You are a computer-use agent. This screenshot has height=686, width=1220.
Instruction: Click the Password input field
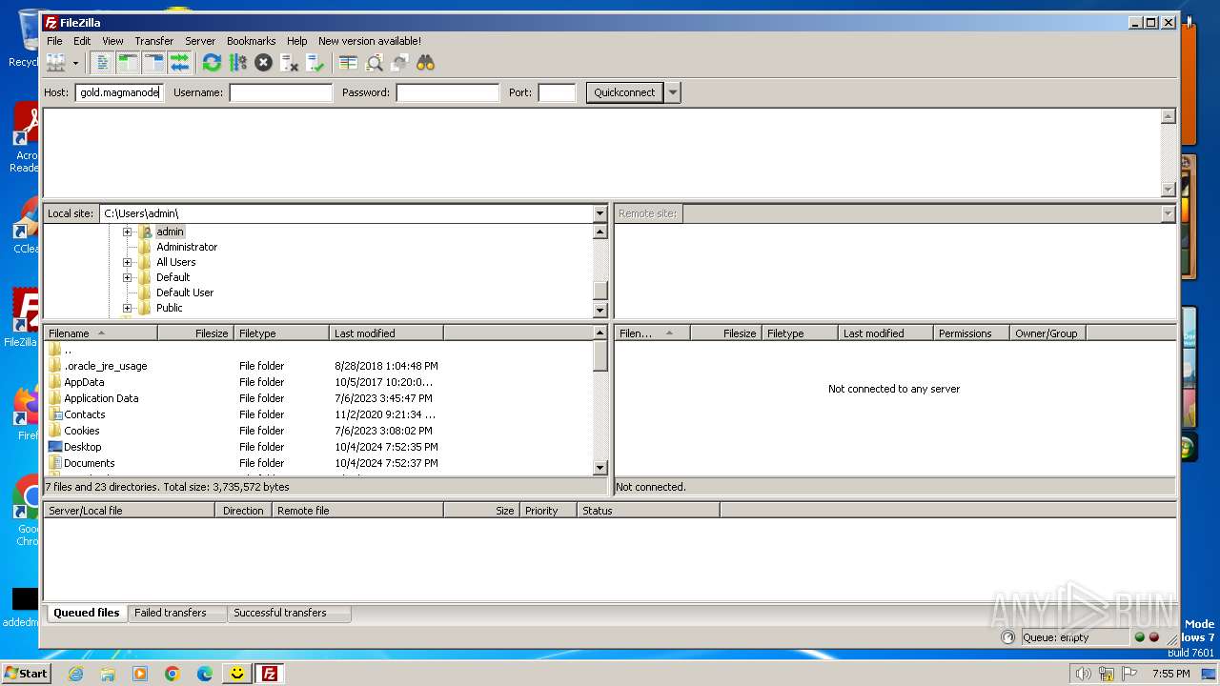(447, 92)
